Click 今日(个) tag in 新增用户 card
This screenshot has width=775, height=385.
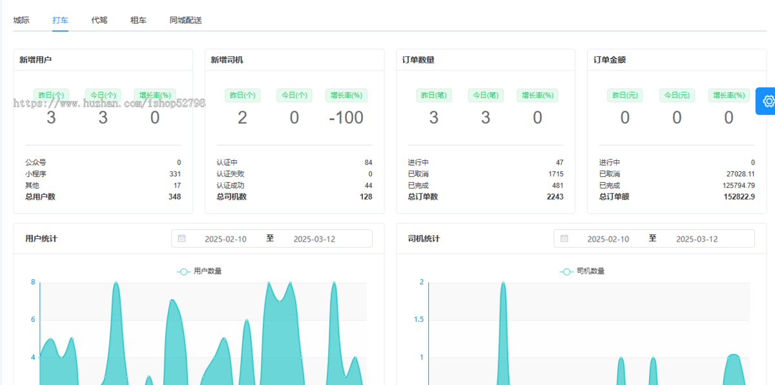pos(103,96)
